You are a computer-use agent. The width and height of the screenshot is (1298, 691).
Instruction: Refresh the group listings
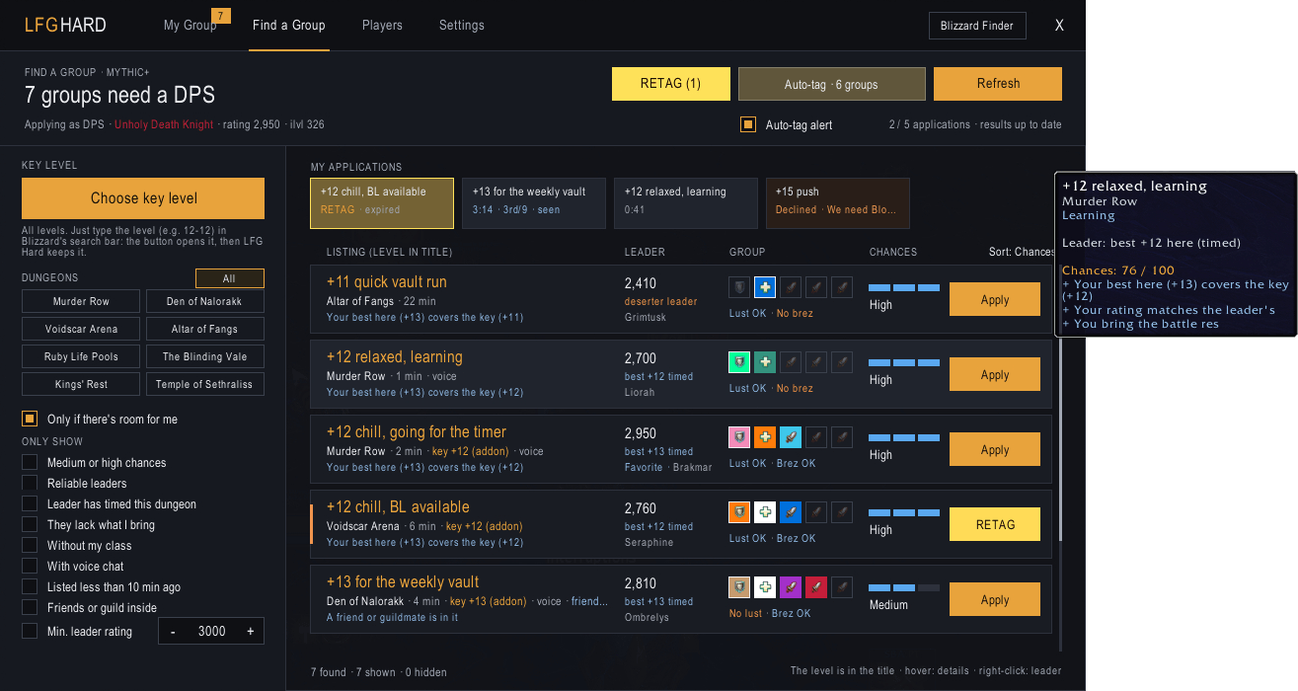click(998, 84)
